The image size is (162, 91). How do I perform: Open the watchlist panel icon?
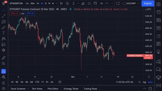coord(158,4)
